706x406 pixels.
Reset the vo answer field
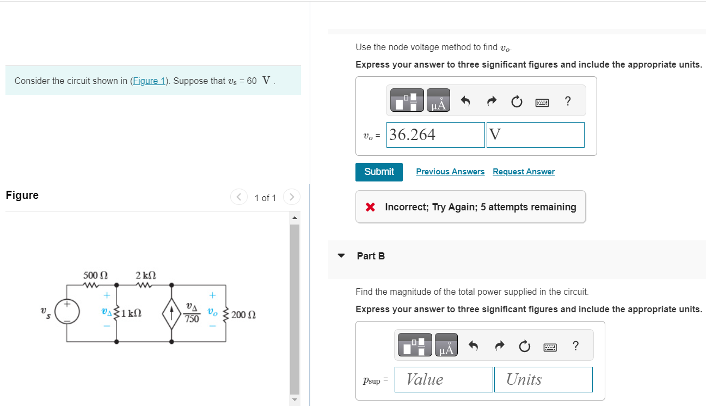coord(517,101)
